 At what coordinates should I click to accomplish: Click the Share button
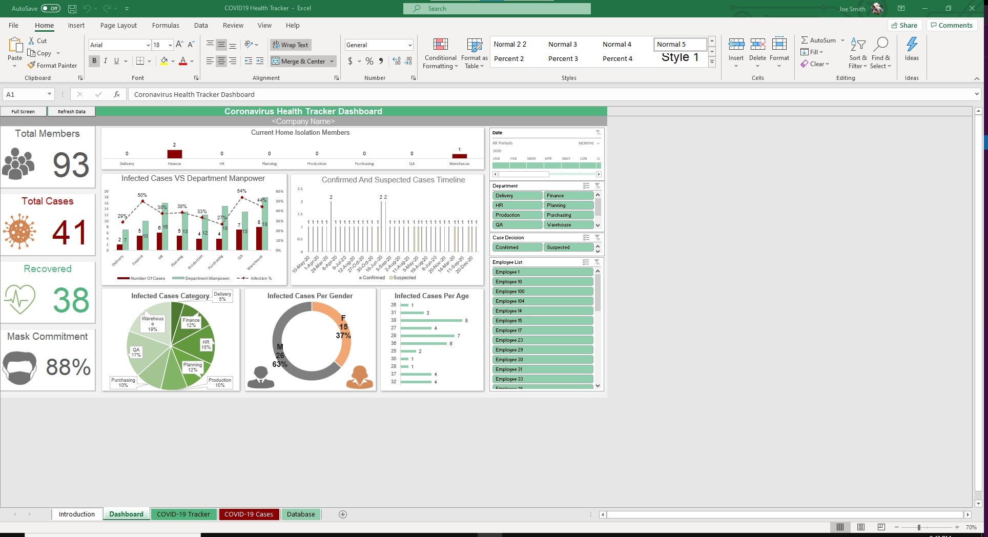[904, 25]
